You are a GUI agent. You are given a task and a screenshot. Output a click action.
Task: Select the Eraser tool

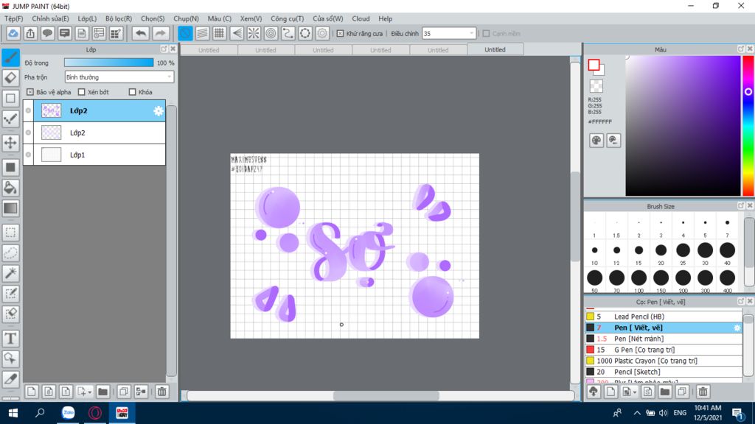click(10, 78)
